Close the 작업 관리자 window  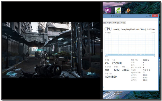(155, 16)
